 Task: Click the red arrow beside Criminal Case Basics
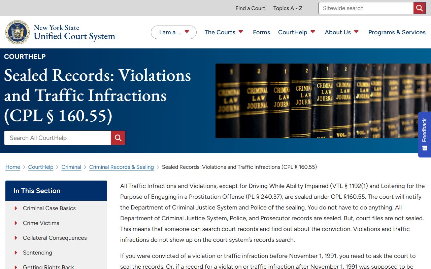16,208
